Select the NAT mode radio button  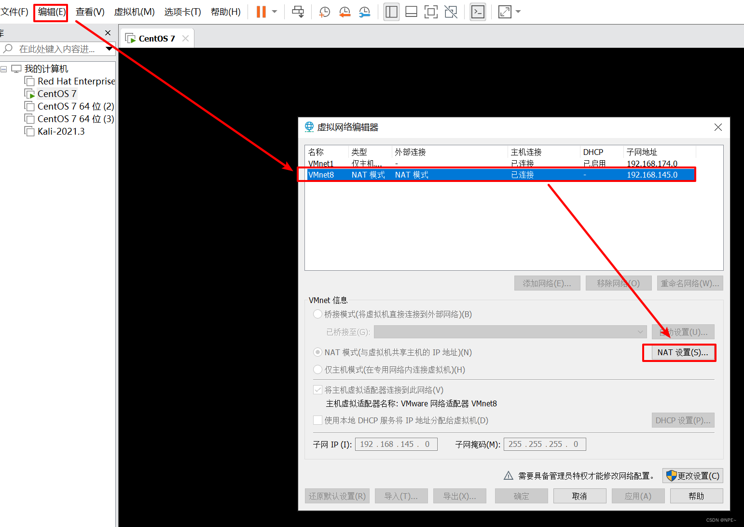tap(317, 352)
